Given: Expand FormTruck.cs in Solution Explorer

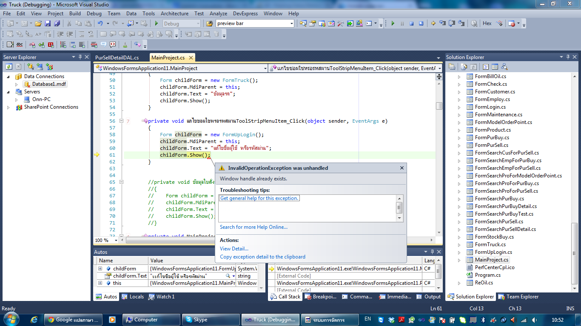Looking at the screenshot, I should click(459, 244).
